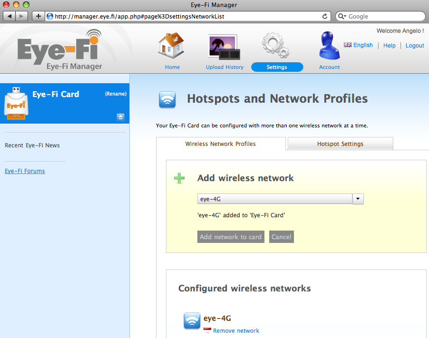Click the Home house icon
The height and width of the screenshot is (338, 429).
(x=171, y=45)
